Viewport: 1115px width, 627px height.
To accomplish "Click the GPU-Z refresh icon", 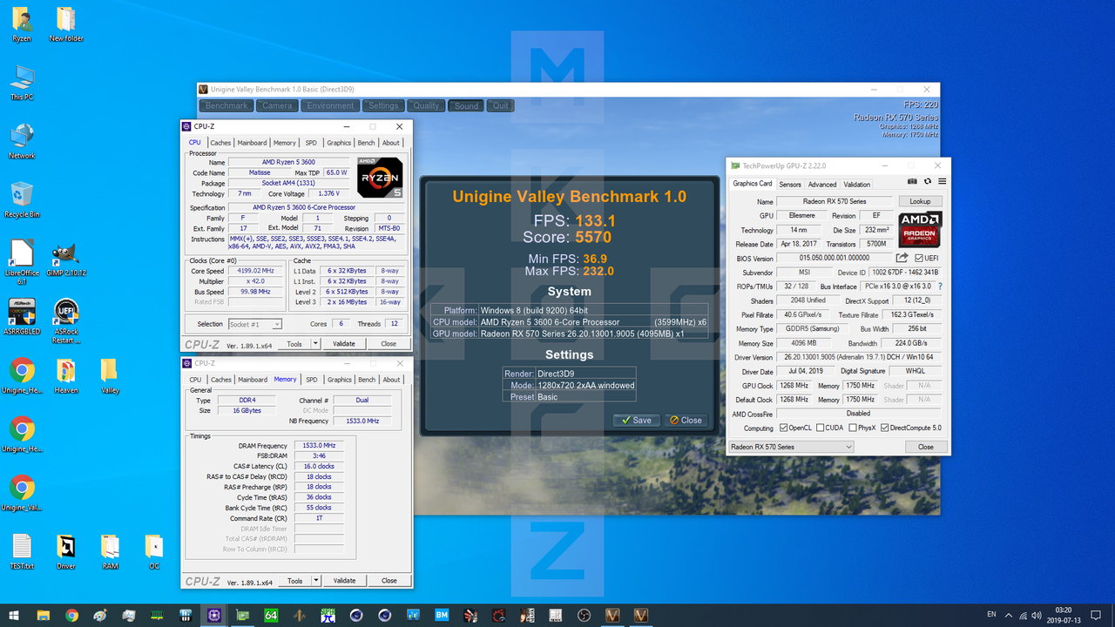I will tap(928, 181).
